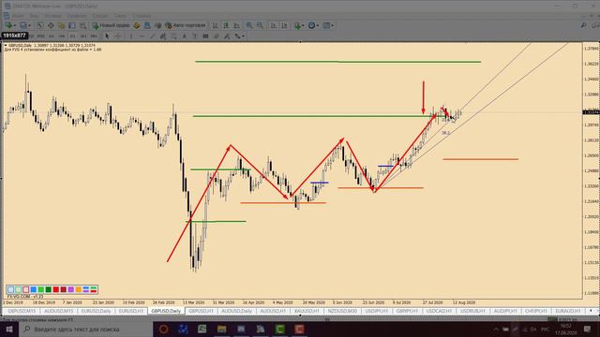The width and height of the screenshot is (600, 337).
Task: Select the crosshair tool
Action: (x=118, y=36)
